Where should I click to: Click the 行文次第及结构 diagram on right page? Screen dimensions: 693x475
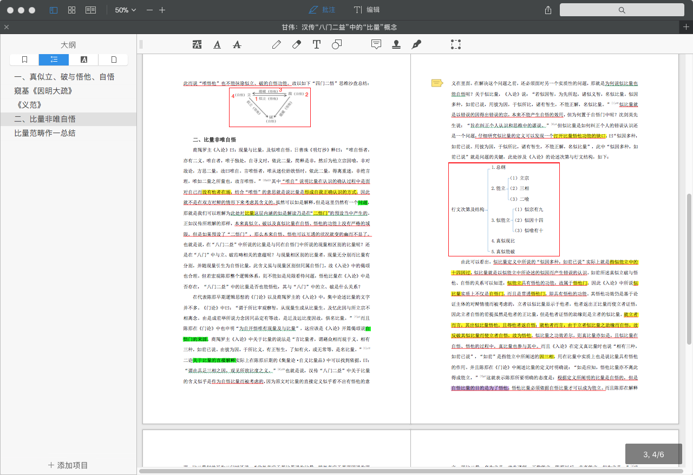tap(504, 209)
